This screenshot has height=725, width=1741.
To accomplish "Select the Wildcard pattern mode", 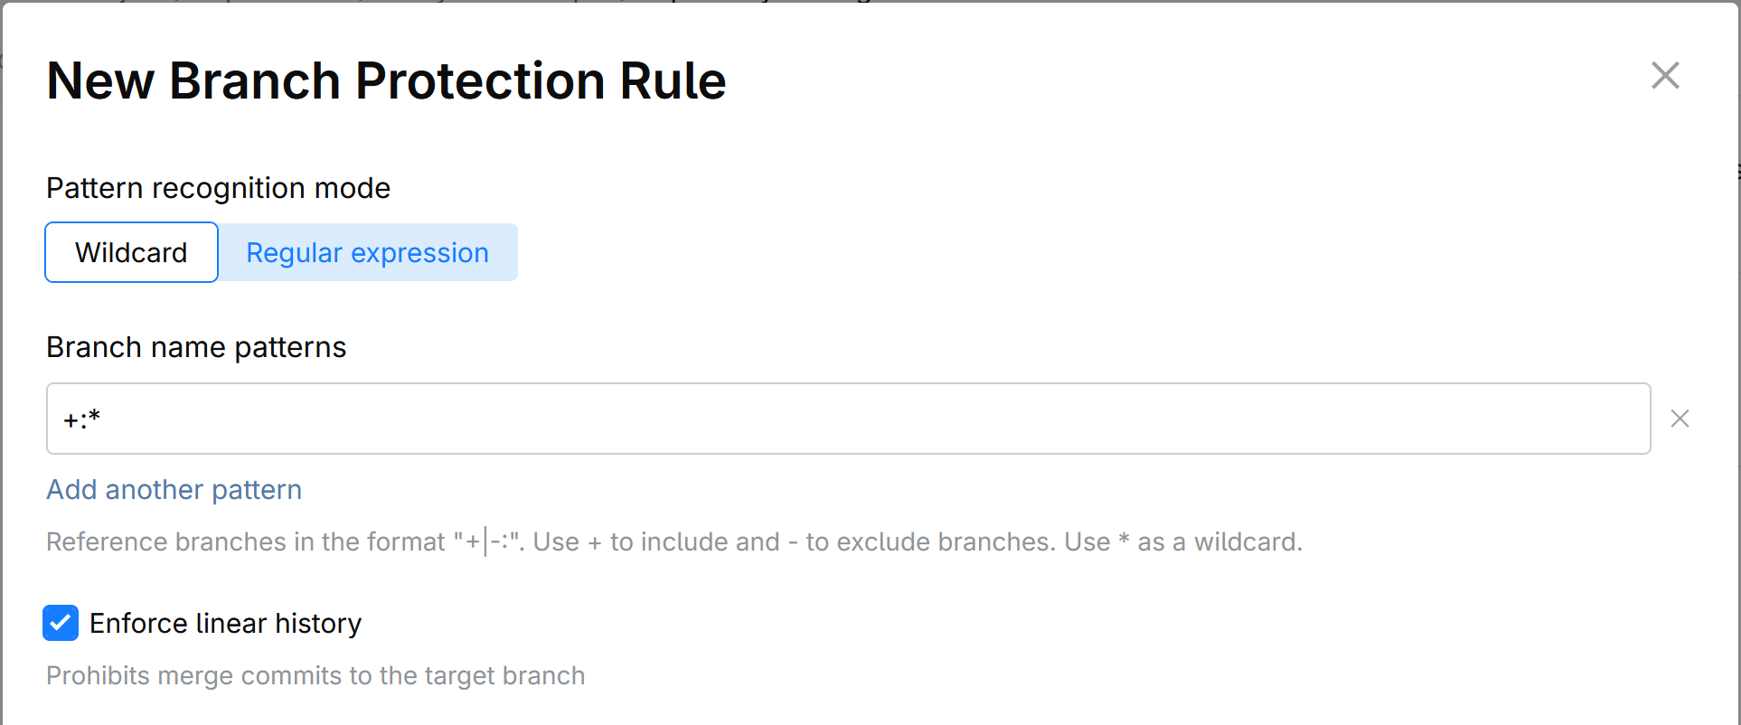I will 131,252.
